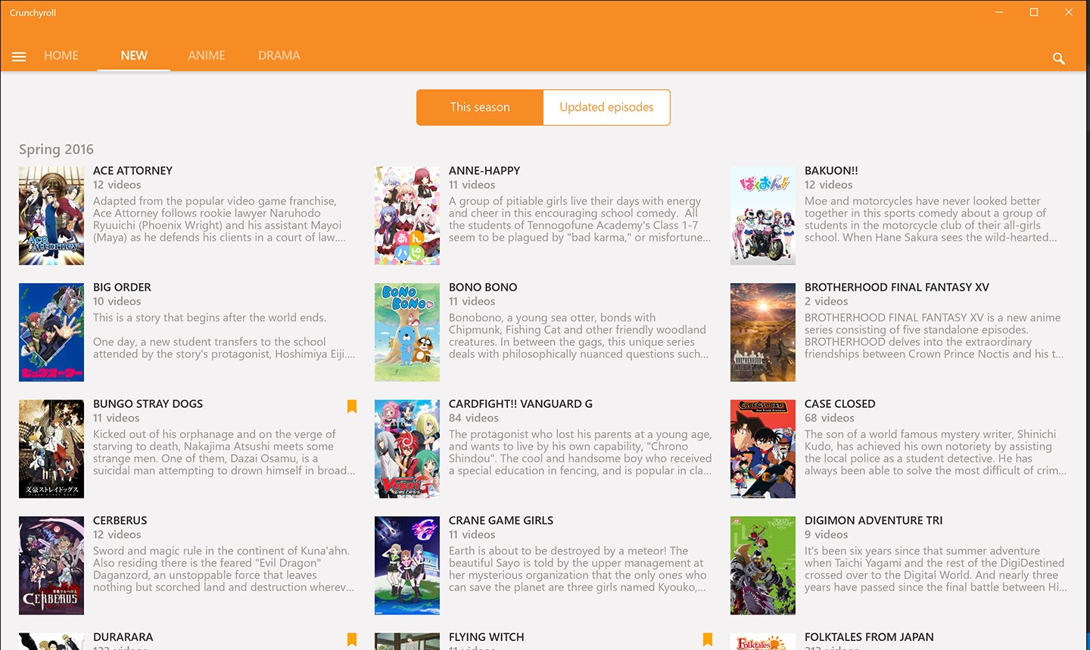This screenshot has width=1090, height=650.
Task: Click Cardfight Vanguard's "84 videos" count
Action: pos(473,418)
